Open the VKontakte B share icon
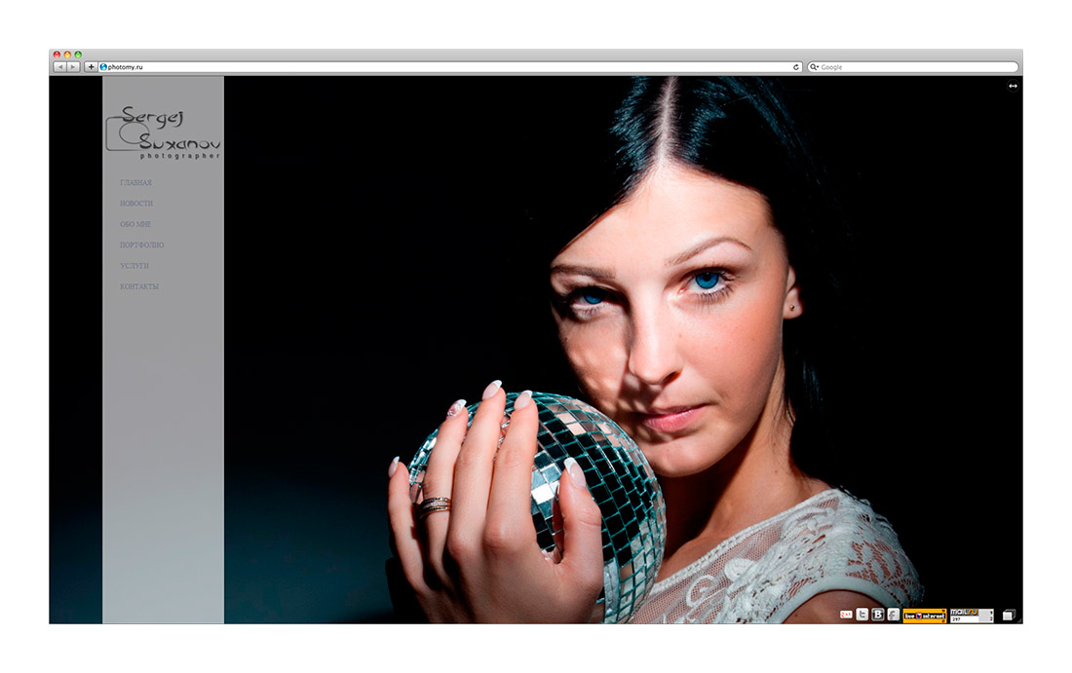The width and height of the screenshot is (1072, 673). pos(878,615)
